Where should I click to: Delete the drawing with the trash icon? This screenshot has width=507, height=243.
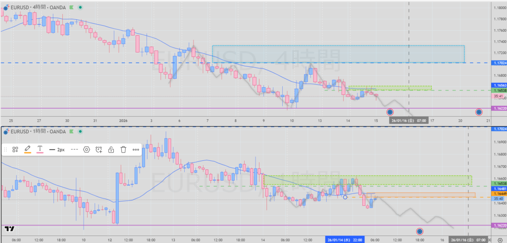(124, 149)
